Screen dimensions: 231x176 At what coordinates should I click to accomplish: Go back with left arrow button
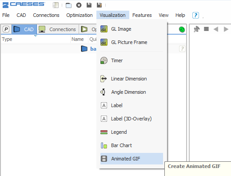216,29
